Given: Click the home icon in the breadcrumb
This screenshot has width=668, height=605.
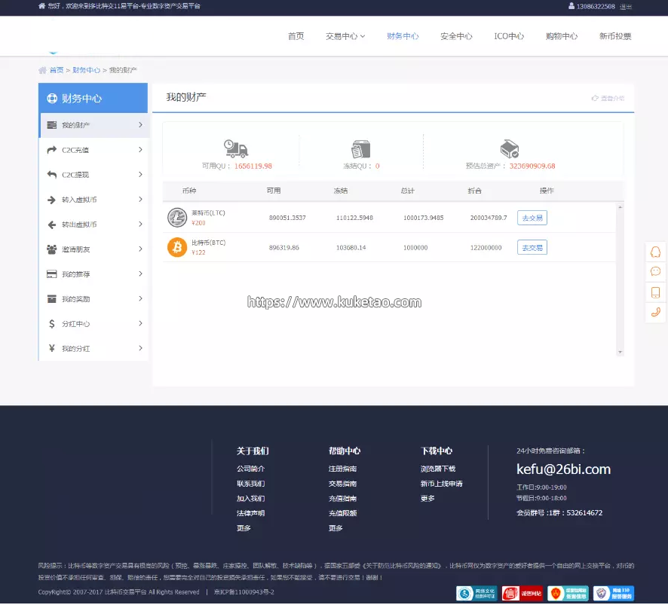Looking at the screenshot, I should click(43, 70).
